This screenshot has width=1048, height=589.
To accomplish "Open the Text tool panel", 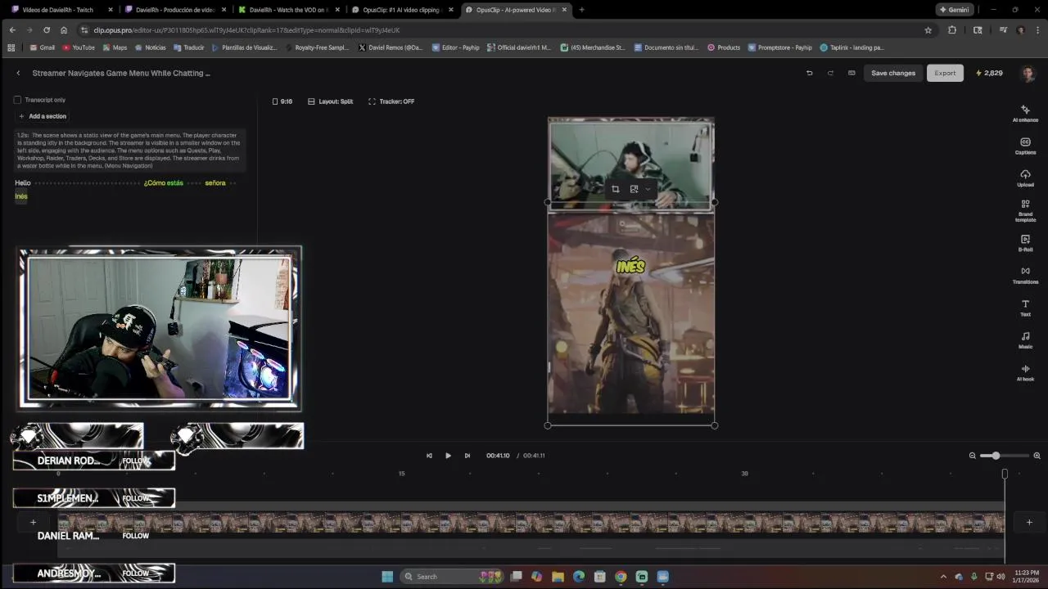I will (x=1025, y=308).
